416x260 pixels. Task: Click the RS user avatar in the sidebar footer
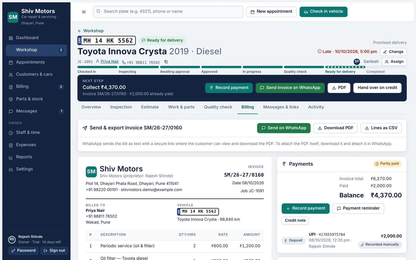[12, 239]
